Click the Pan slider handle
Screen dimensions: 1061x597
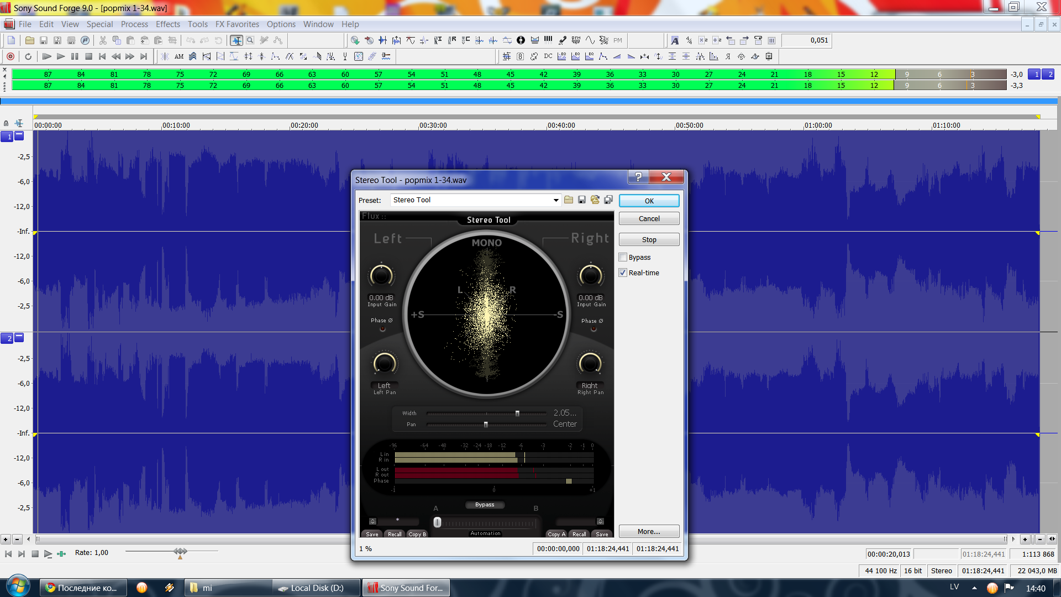[x=486, y=425]
